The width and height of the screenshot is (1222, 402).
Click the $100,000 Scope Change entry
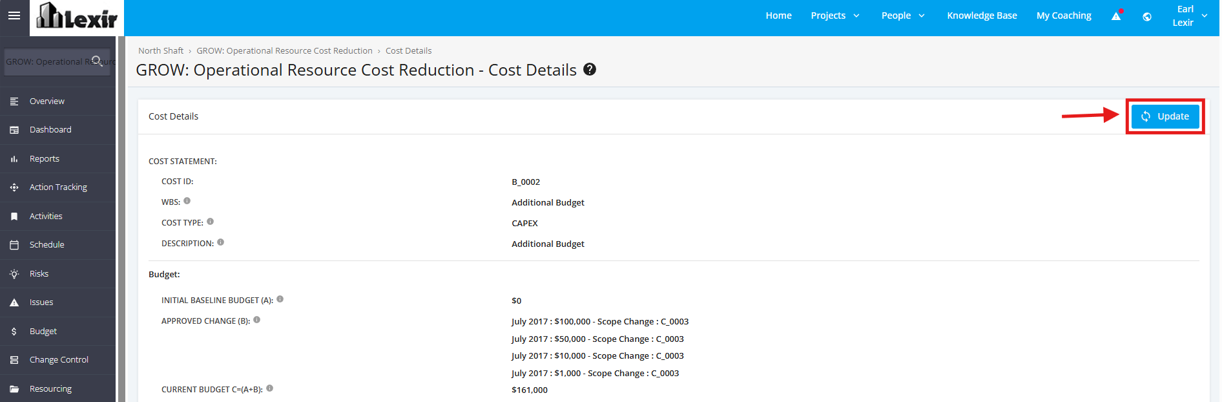pyautogui.click(x=600, y=321)
